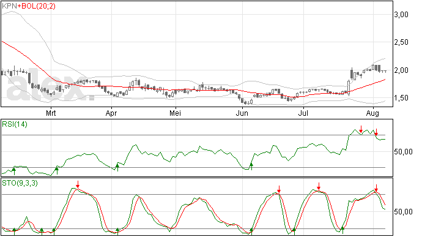Click the 50,00 value in RSI panel
Viewport: 422px width, 237px height.
(403, 152)
